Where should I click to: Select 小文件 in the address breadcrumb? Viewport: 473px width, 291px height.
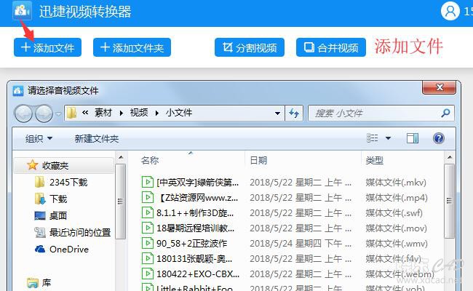(x=179, y=113)
